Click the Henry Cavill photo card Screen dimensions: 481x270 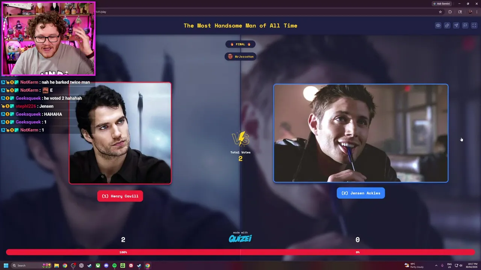click(120, 133)
